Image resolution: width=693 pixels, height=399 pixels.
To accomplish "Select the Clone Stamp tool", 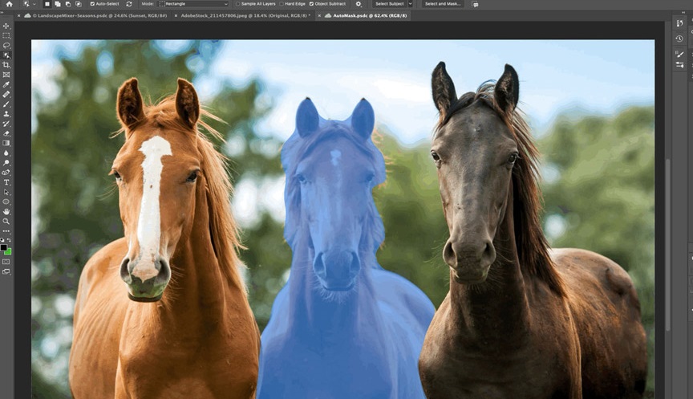I will pos(6,114).
